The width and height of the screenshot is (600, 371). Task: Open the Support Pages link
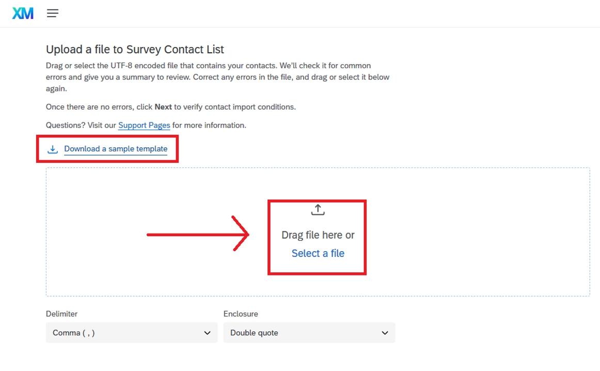point(144,125)
